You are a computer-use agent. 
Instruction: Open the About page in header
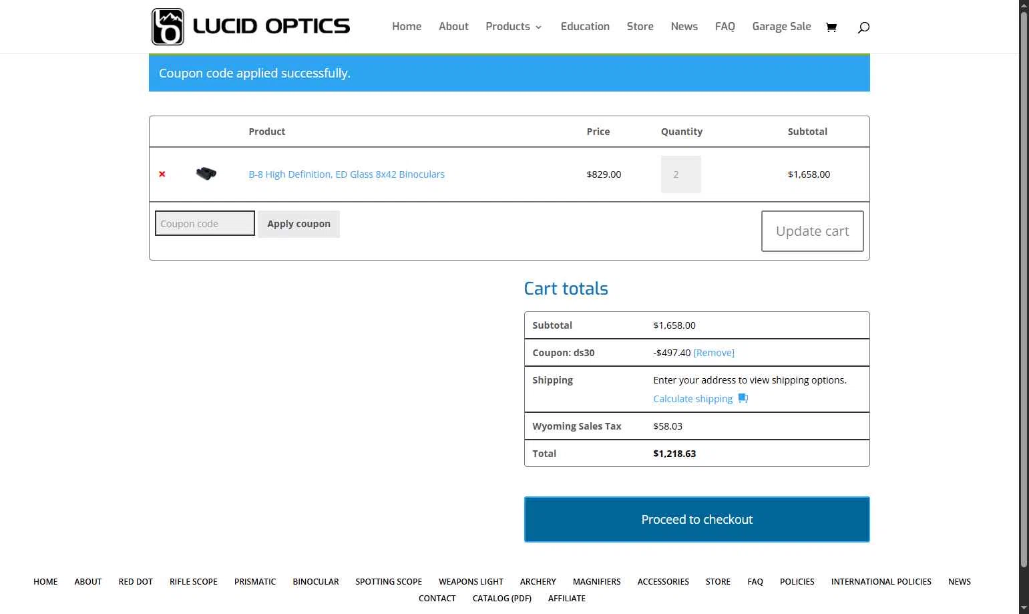(453, 27)
